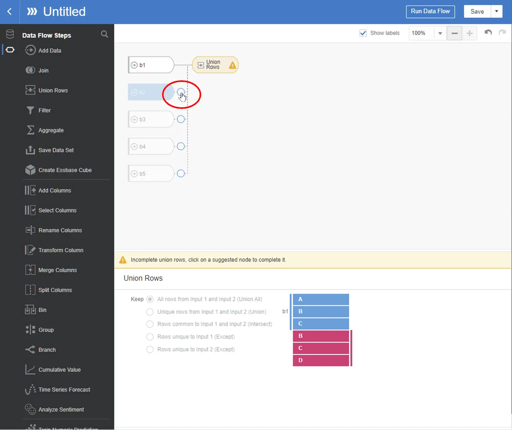
Task: Select the Bin step
Action: pyautogui.click(x=36, y=310)
